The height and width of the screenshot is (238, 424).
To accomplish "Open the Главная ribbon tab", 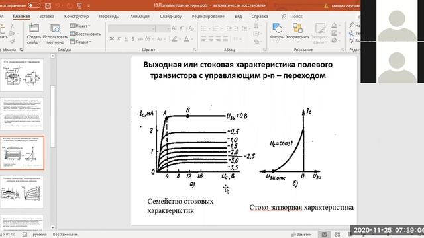I will [21, 16].
